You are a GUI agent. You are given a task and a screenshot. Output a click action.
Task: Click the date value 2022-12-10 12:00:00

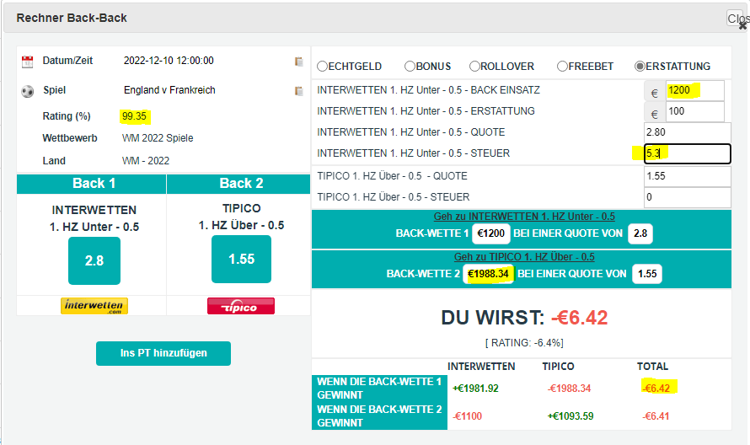[x=169, y=61]
